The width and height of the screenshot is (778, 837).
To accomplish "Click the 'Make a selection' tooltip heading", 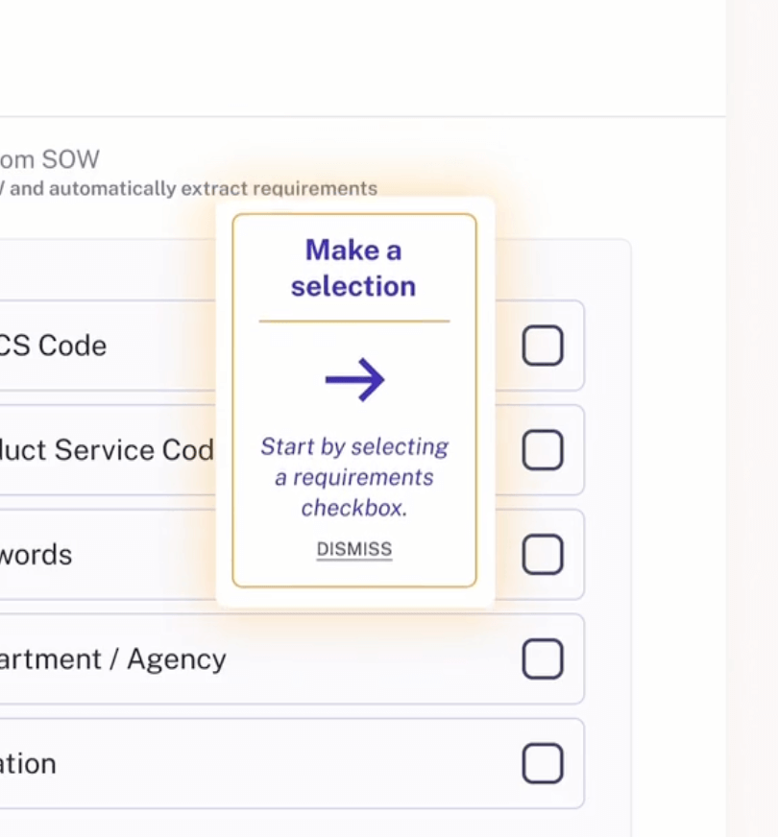I will (x=353, y=268).
